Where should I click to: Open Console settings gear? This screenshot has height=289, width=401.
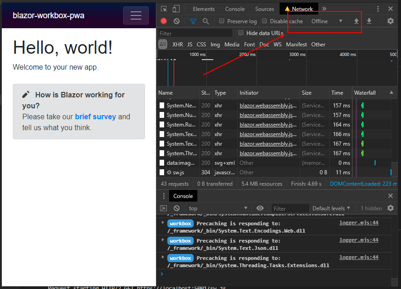click(390, 208)
